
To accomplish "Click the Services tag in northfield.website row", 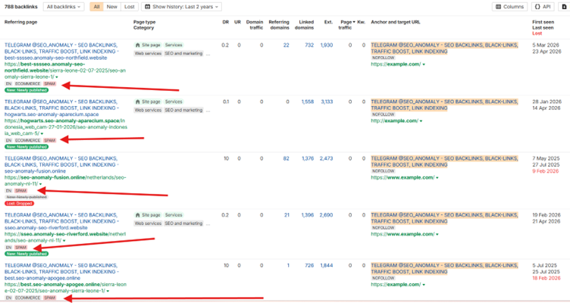I will 174,45.
